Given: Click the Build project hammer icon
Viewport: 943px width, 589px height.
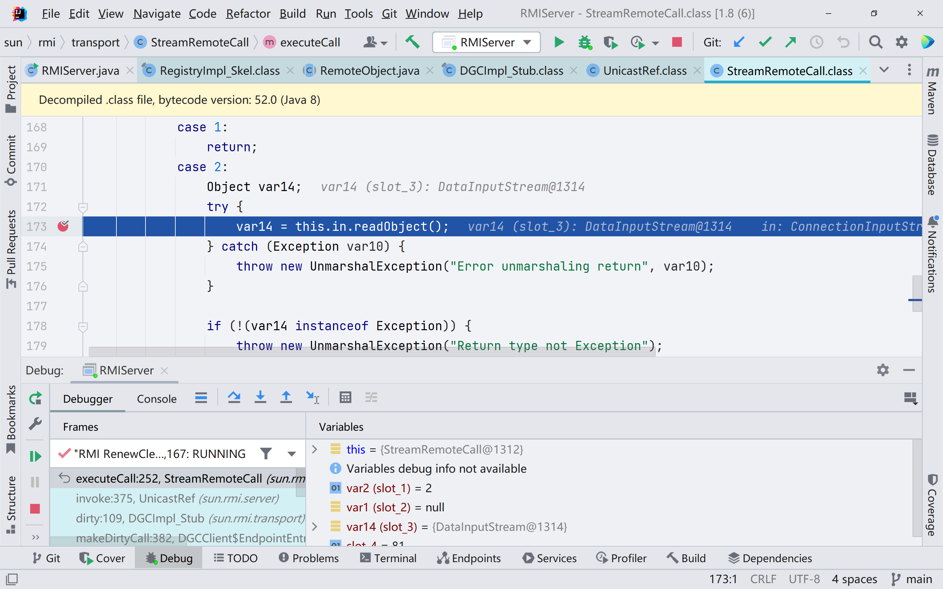Looking at the screenshot, I should pyautogui.click(x=412, y=42).
